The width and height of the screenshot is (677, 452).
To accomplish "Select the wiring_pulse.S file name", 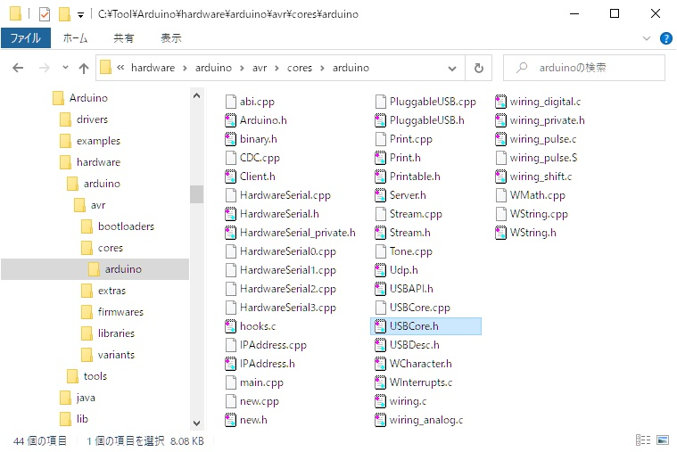I will pos(543,158).
